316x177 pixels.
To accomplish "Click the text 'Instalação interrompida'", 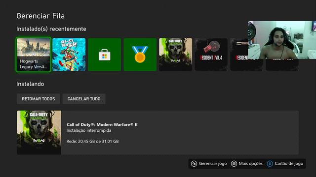I will click(89, 130).
